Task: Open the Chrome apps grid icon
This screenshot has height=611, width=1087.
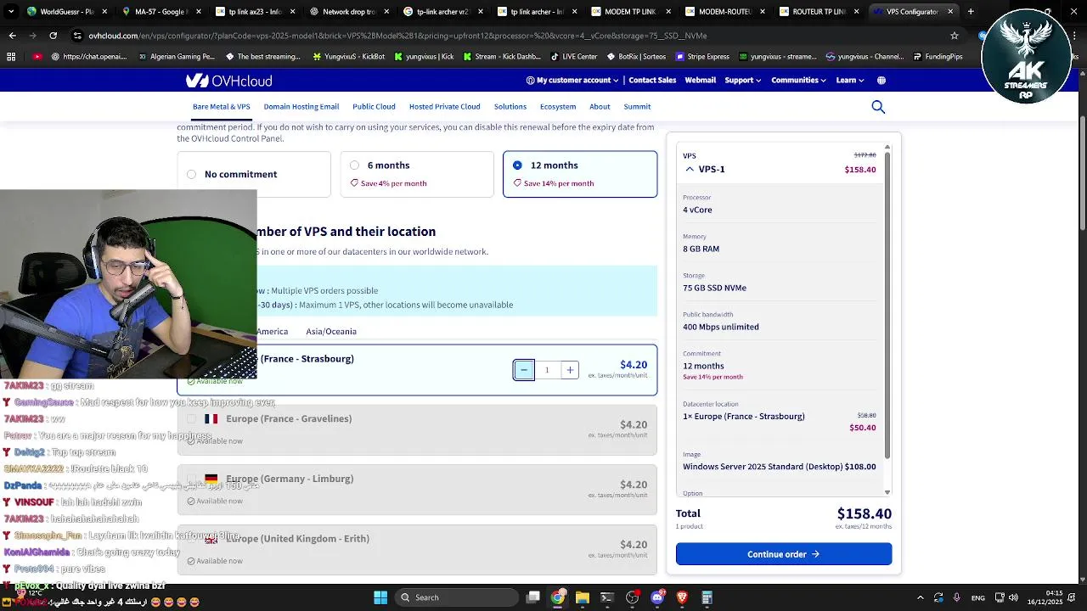Action: [11, 57]
